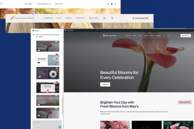Open Carte in Paris Boulangerie menu
The width and height of the screenshot is (194, 129).
(x=69, y=18)
